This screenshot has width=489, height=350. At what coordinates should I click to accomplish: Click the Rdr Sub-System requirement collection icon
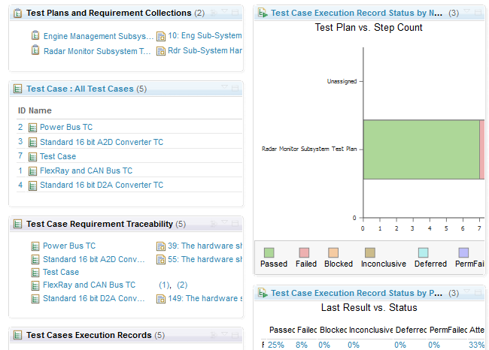coord(161,51)
